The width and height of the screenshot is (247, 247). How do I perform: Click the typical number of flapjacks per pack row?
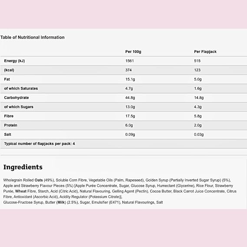[123, 144]
